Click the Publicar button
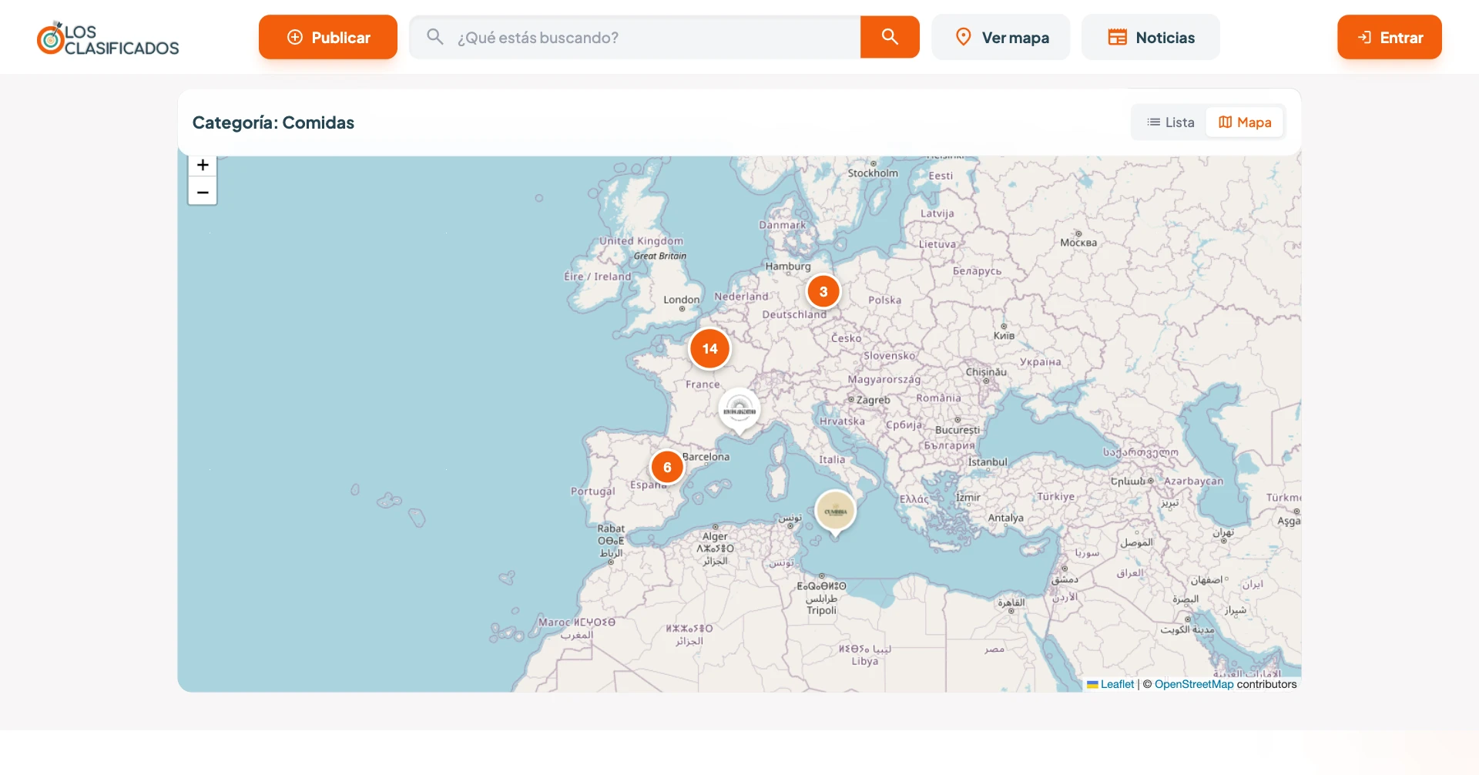The height and width of the screenshot is (775, 1479). [x=328, y=37]
